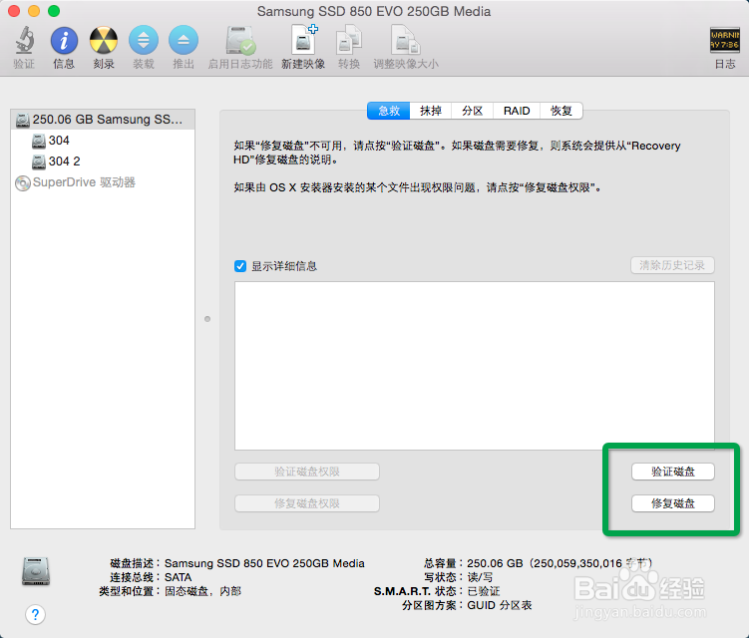Click the 验证磁盘权限 button
This screenshot has height=638, width=749.
coord(307,472)
